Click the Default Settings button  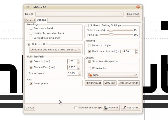129,83
